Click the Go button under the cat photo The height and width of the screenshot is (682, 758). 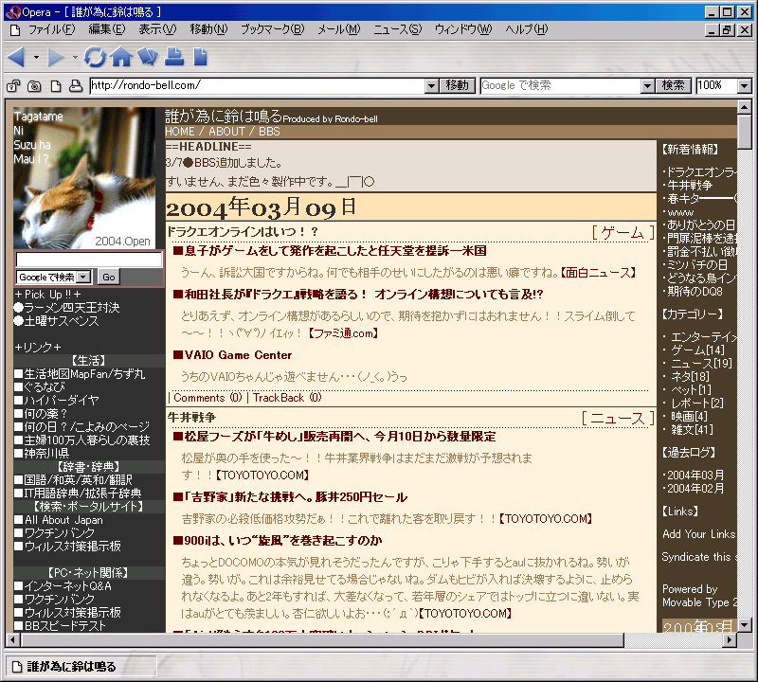tap(109, 277)
